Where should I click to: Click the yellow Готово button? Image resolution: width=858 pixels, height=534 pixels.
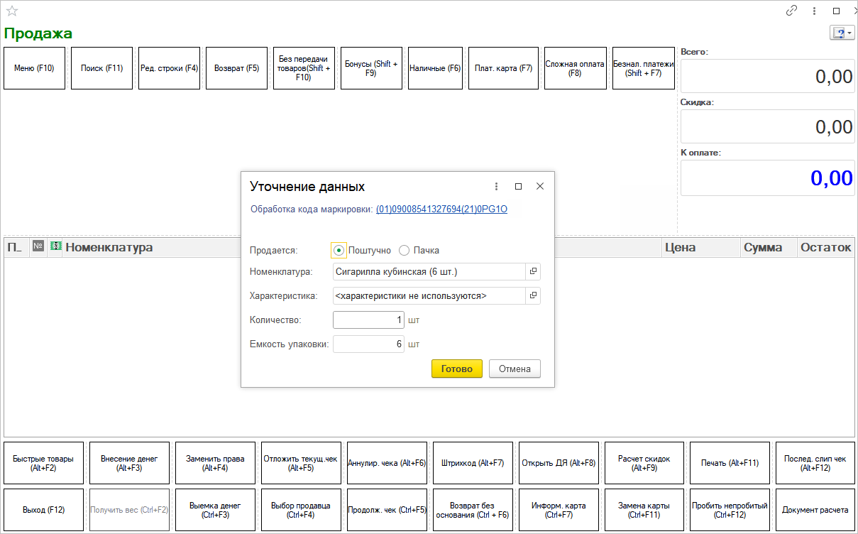456,369
